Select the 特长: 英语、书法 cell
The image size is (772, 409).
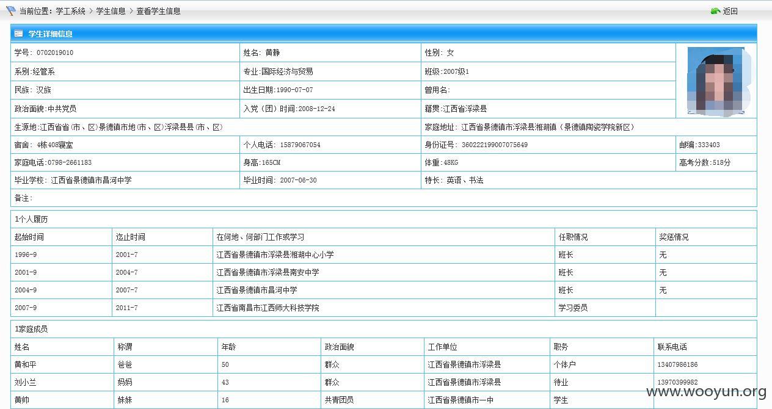[589, 180]
